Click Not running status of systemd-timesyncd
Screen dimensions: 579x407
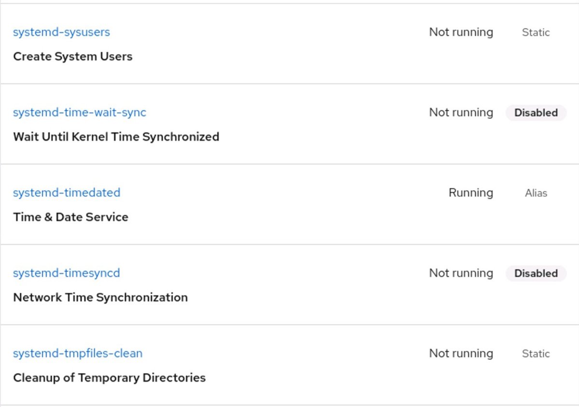pyautogui.click(x=461, y=273)
